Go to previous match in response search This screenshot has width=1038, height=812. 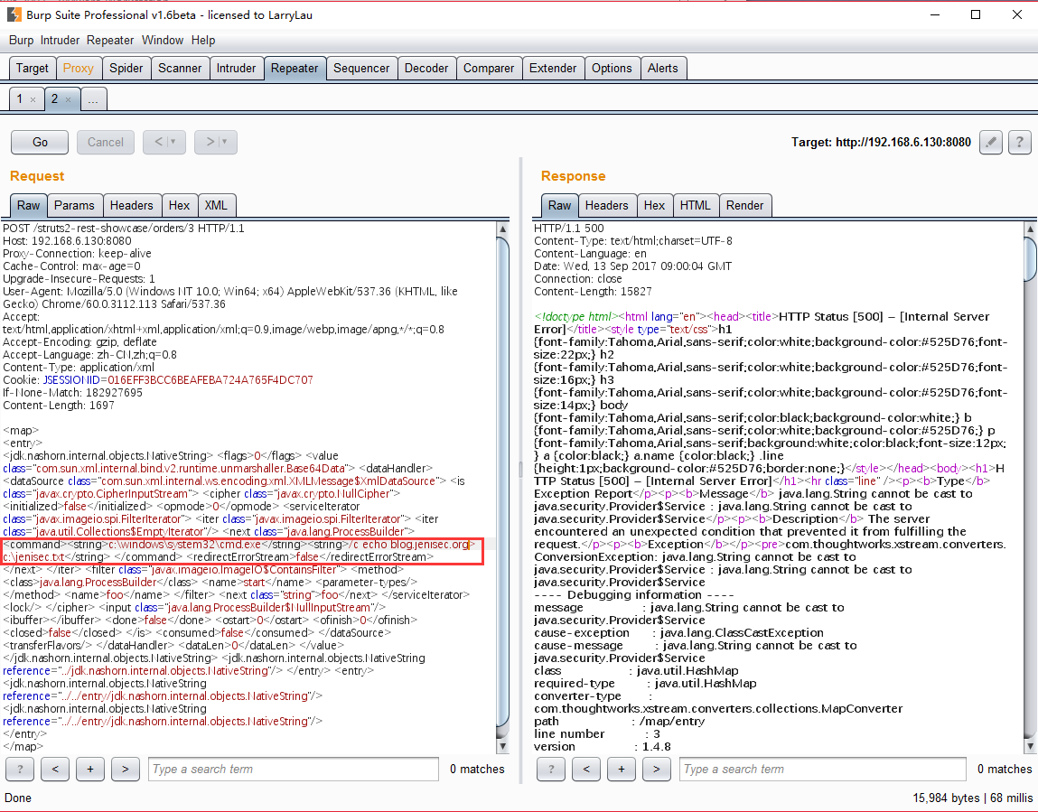(586, 769)
